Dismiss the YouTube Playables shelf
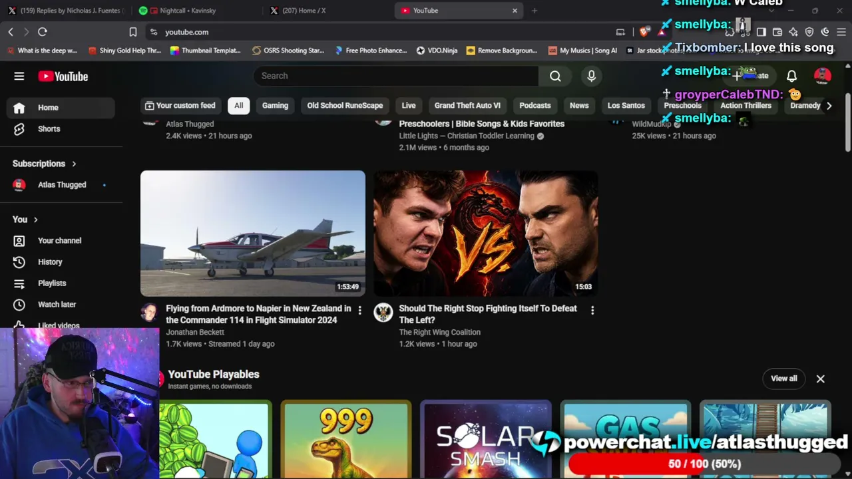The width and height of the screenshot is (852, 479). tap(820, 379)
